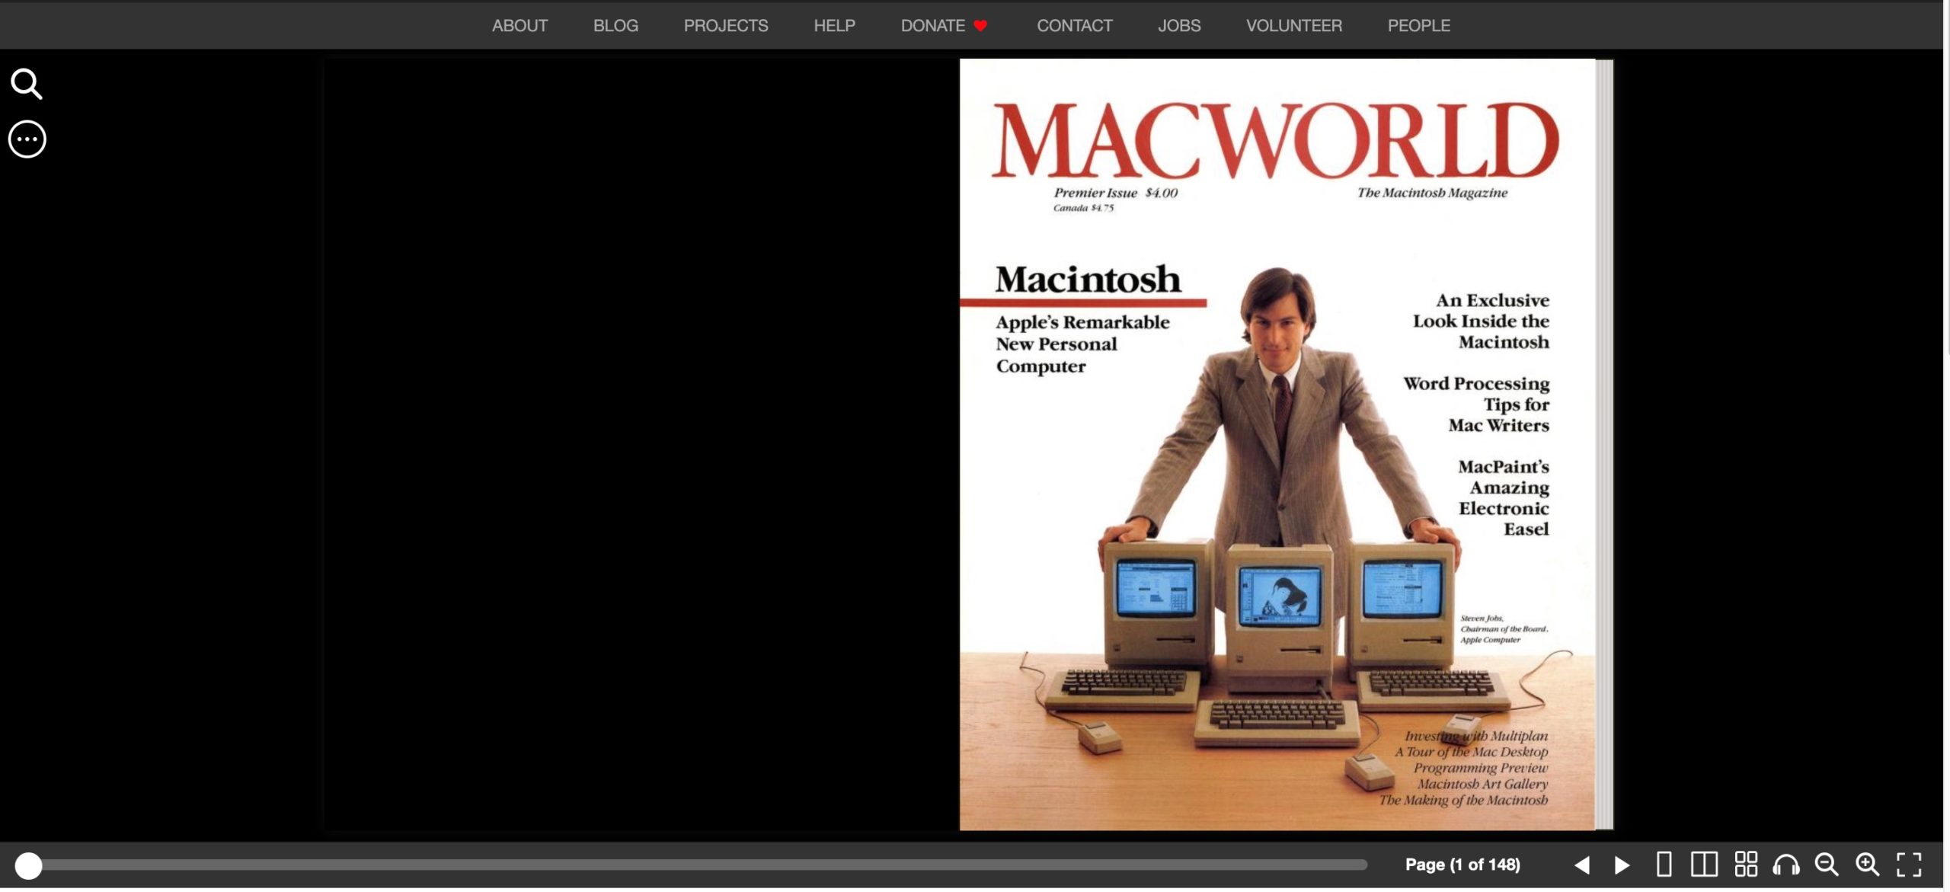Open the ABOUT menu item
Screen dimensions: 1950x892
(519, 25)
